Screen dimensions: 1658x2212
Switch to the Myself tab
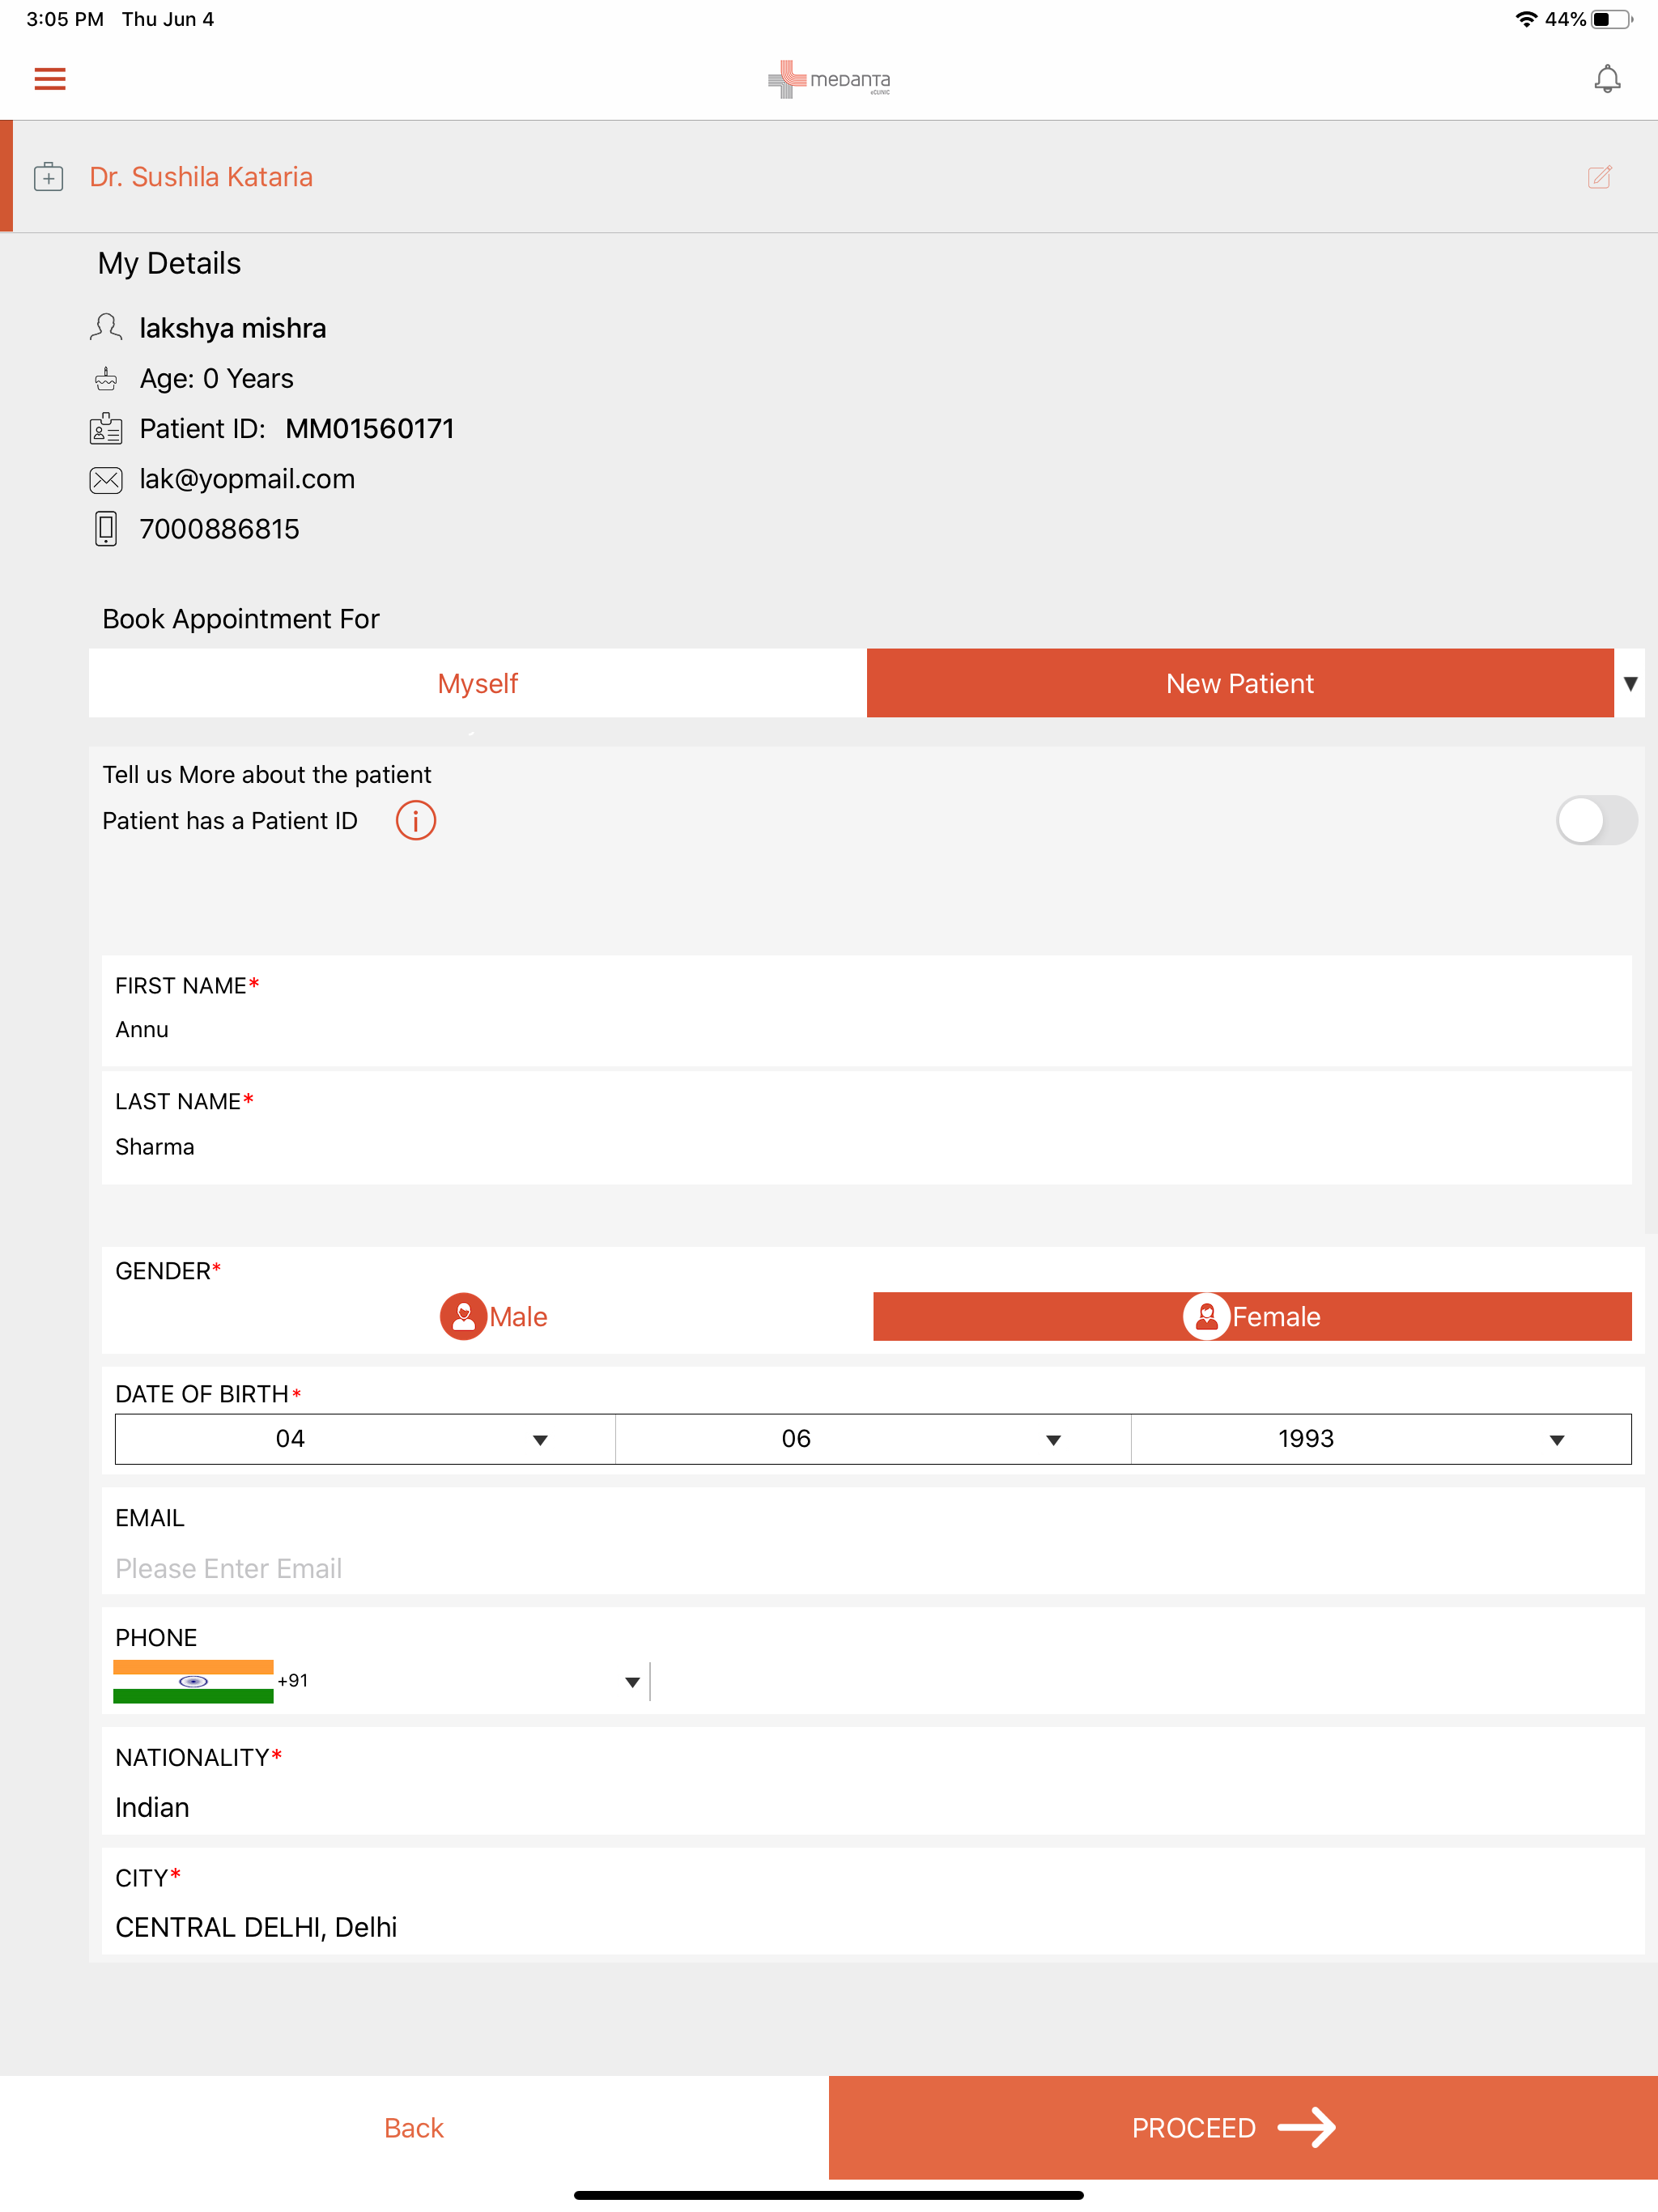[478, 684]
